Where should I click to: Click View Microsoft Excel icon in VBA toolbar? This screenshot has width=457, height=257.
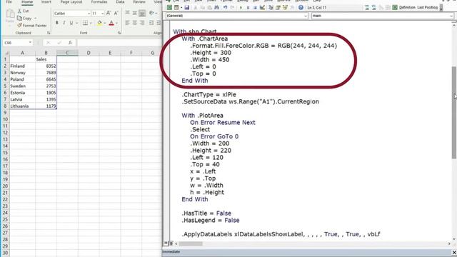[x=169, y=7]
